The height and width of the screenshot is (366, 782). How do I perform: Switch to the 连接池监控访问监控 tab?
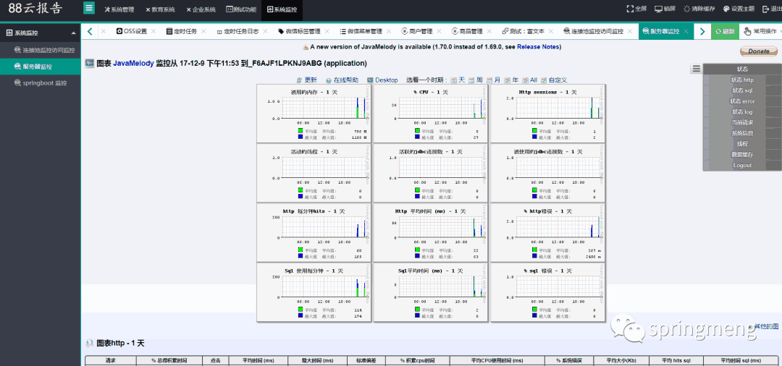click(x=594, y=31)
